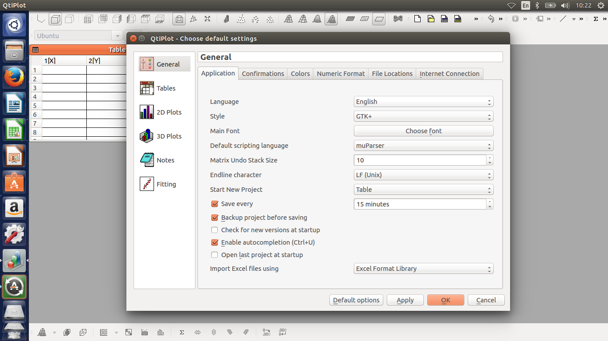Enable Open last project at startup
The image size is (608, 341).
[215, 255]
